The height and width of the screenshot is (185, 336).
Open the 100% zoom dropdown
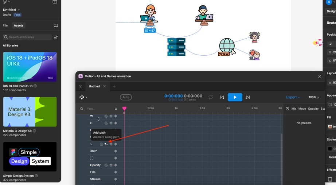click(x=314, y=97)
